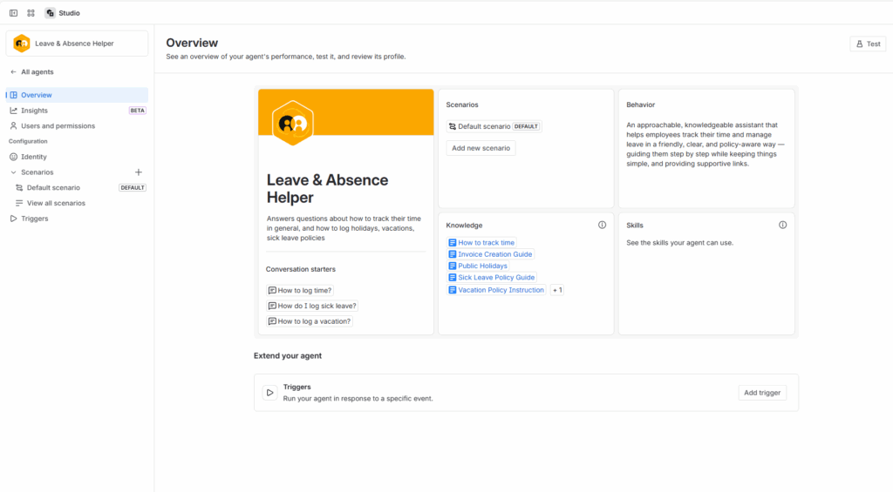893x492 pixels.
Task: Click the agent avatar hexagon on banner
Action: 292,123
